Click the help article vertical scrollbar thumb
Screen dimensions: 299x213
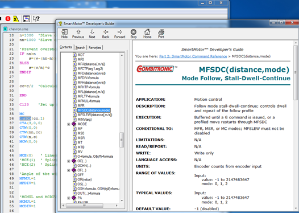(296, 73)
